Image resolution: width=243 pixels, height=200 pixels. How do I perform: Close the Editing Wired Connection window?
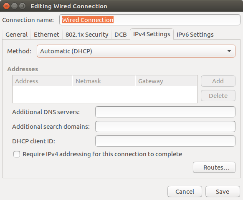tap(6, 6)
